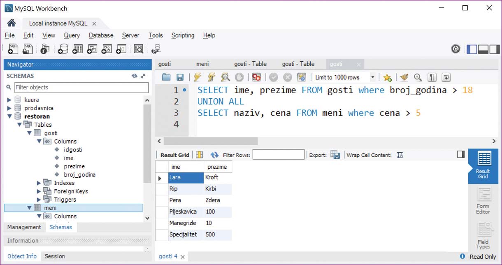The image size is (502, 265).
Task: Toggle the left sidebar panel visibility
Action: click(472, 49)
